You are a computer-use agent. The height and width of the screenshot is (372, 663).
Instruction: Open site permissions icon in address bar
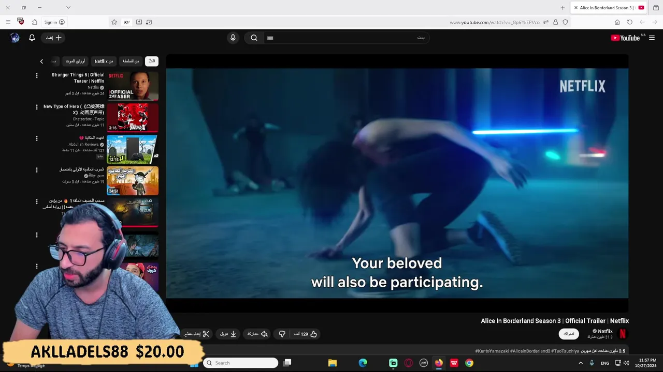click(x=546, y=22)
